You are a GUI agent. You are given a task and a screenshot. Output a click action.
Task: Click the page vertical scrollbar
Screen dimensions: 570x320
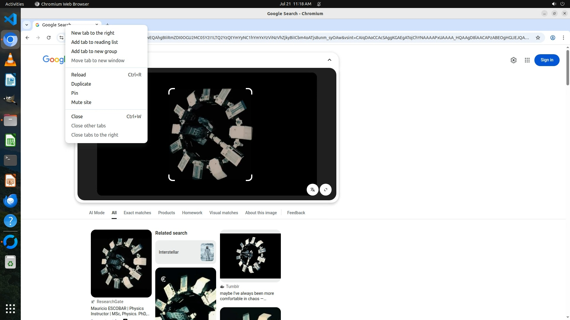[x=568, y=68]
